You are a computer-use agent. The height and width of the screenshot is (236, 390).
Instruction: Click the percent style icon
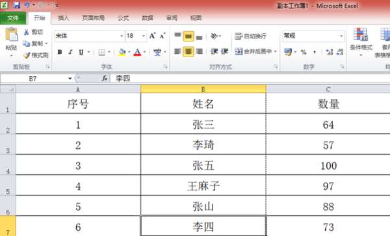pyautogui.click(x=304, y=52)
